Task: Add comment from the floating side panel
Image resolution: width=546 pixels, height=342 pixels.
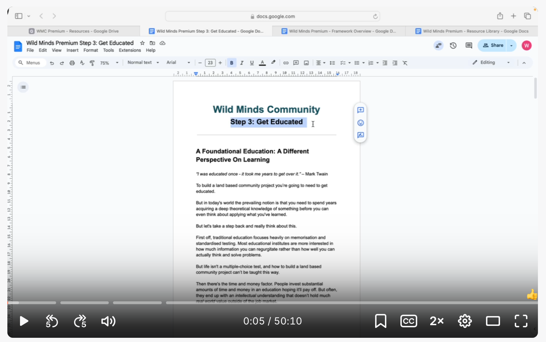Action: pyautogui.click(x=360, y=110)
